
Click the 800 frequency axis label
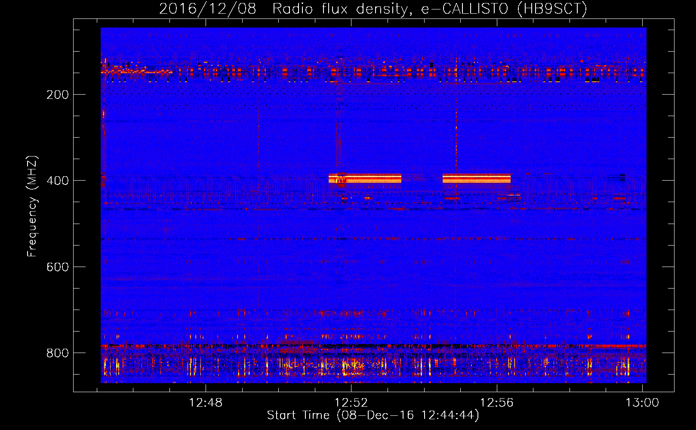pyautogui.click(x=58, y=353)
